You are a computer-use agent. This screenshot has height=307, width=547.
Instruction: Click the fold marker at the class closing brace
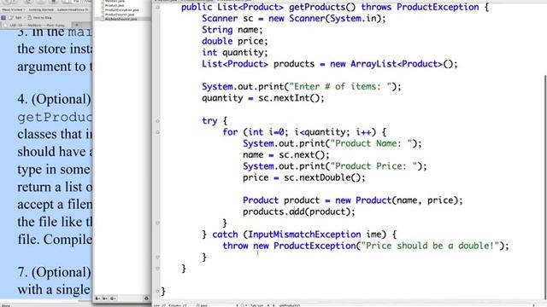[x=157, y=292]
